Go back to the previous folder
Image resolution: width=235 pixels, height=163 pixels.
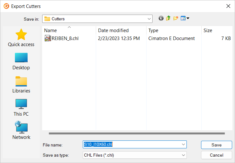[x=161, y=18]
